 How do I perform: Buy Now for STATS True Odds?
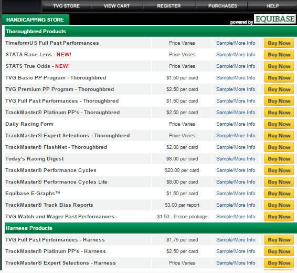(279, 66)
